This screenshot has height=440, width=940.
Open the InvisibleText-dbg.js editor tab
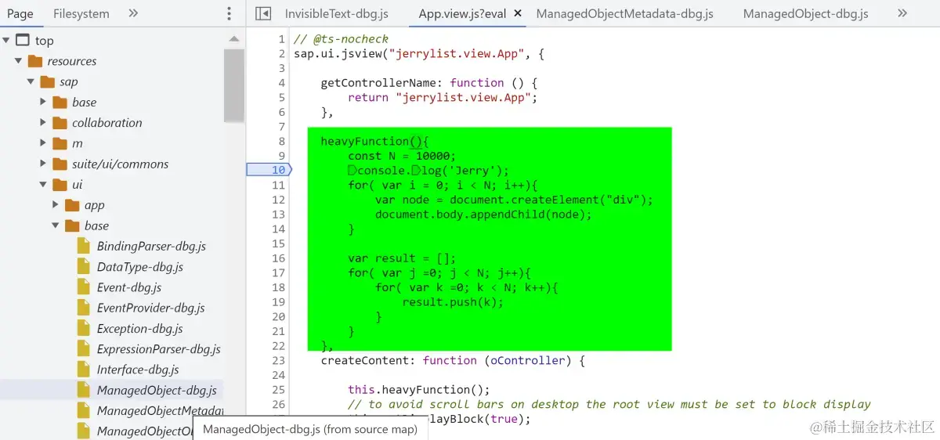coord(336,13)
